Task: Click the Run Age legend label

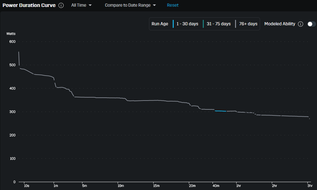Action: coord(160,24)
